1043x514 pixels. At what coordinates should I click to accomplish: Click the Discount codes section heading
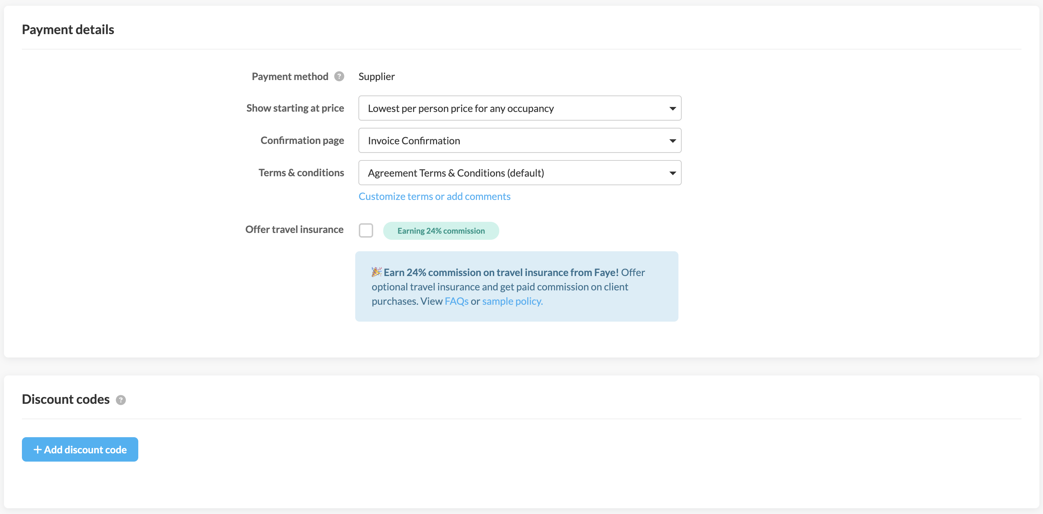66,399
